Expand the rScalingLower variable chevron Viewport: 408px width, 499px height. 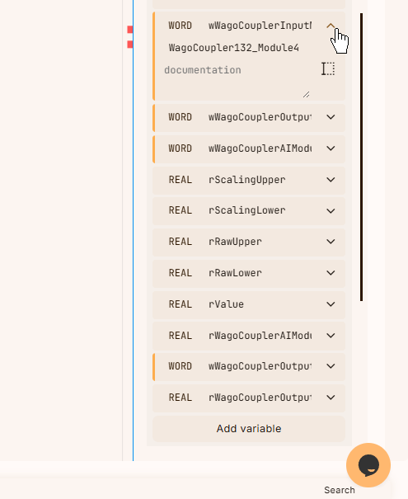(331, 211)
